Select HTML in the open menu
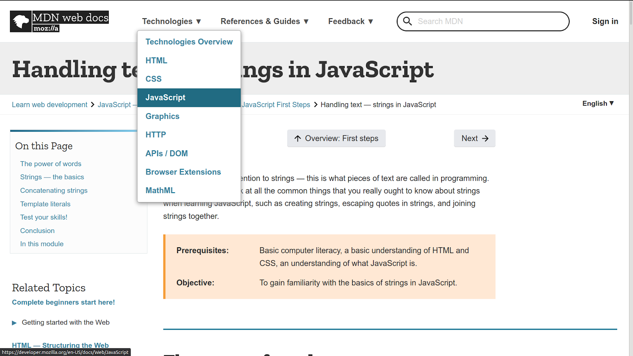The image size is (633, 356). 156,60
